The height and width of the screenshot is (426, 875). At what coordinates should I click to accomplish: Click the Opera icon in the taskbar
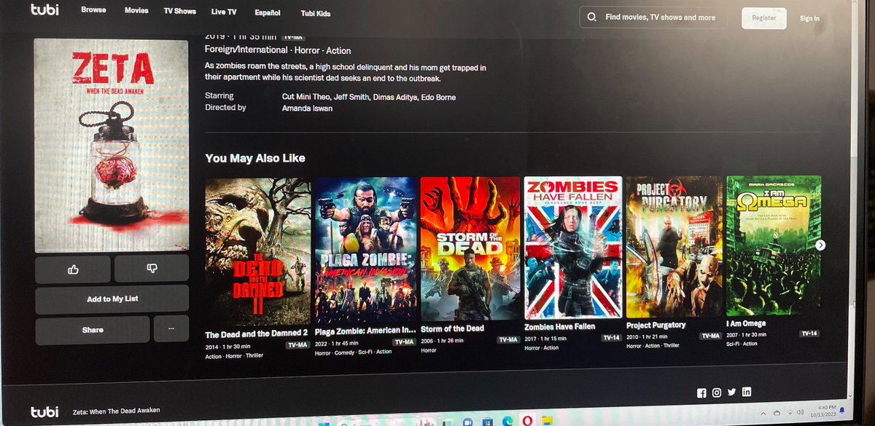pos(527,421)
